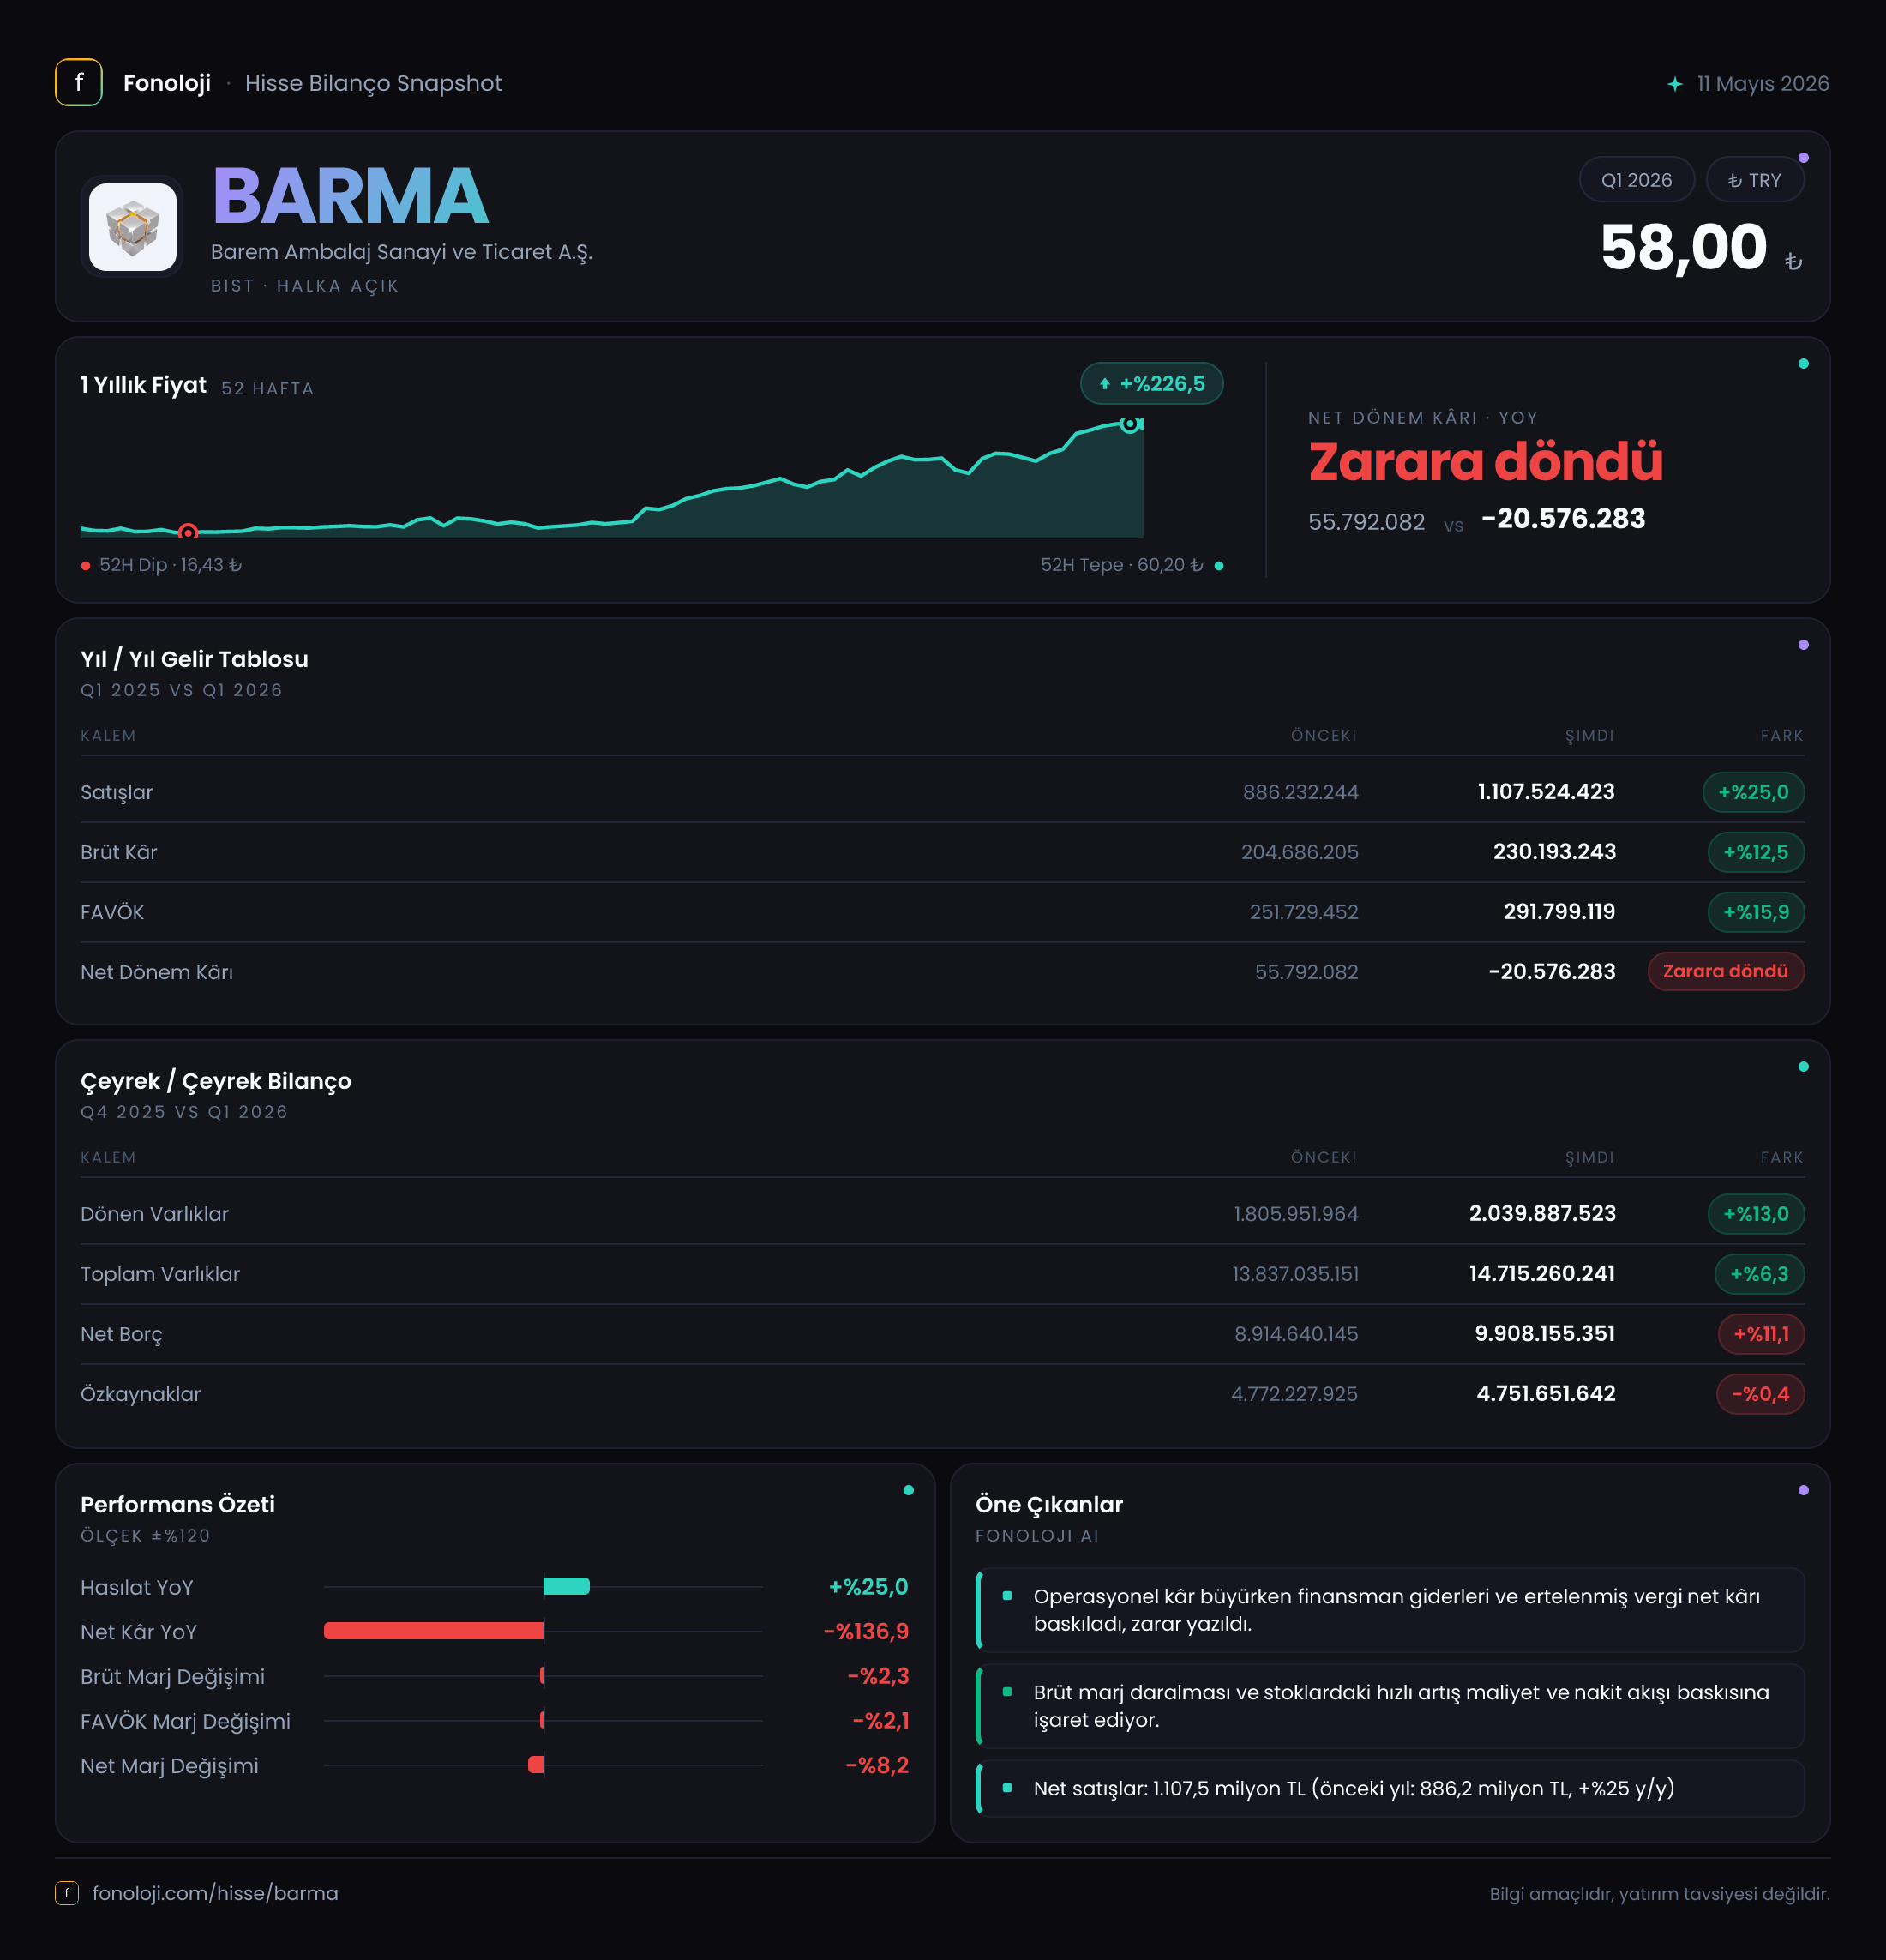Click the FAVÖK Marj Değişimi bar marker

tap(542, 1720)
